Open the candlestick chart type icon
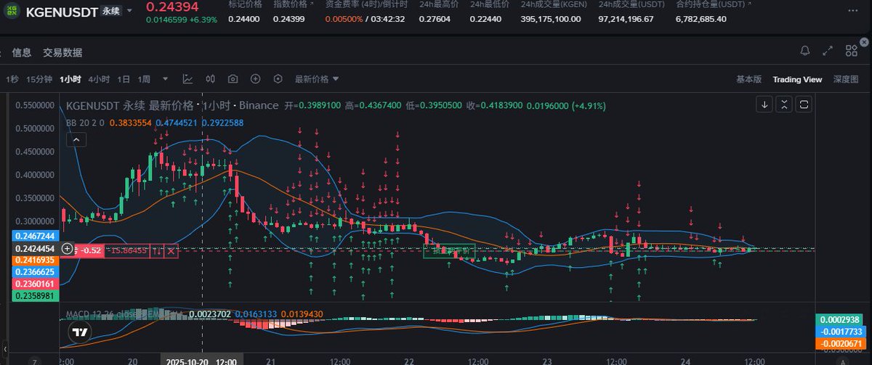 tap(211, 79)
